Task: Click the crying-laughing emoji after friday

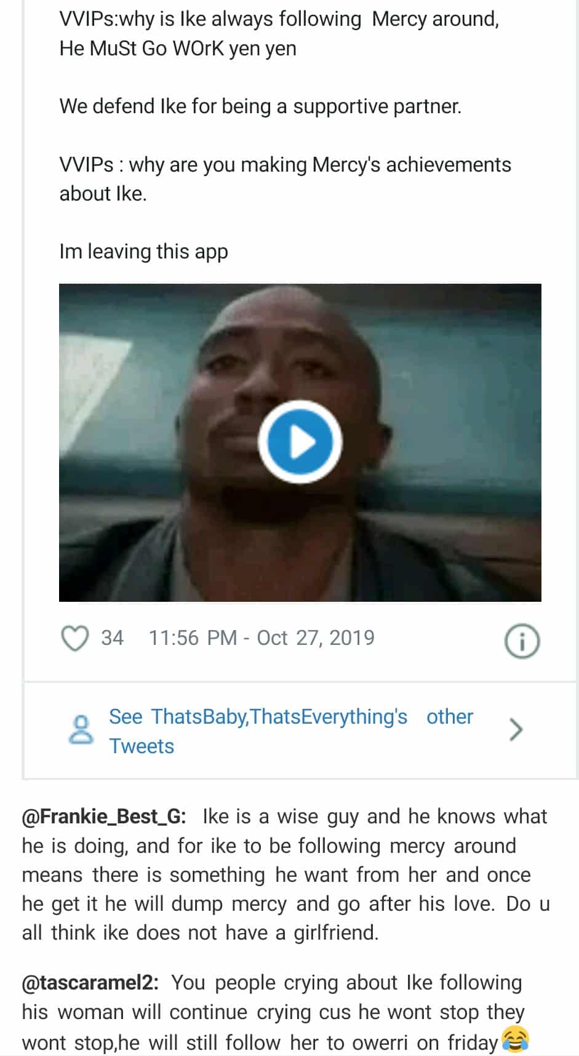Action: pyautogui.click(x=515, y=1040)
